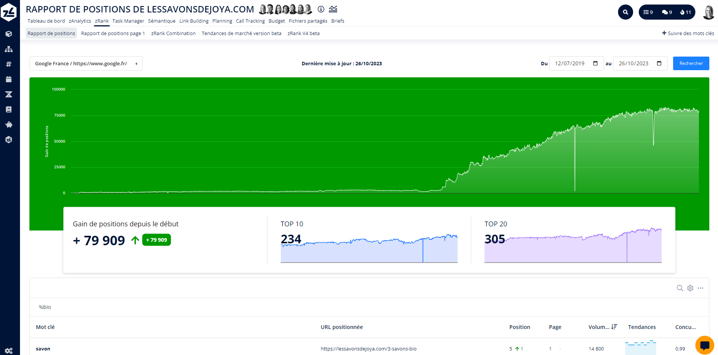Open the zRank Combination sub-tab
Image resolution: width=718 pixels, height=355 pixels.
tap(174, 33)
